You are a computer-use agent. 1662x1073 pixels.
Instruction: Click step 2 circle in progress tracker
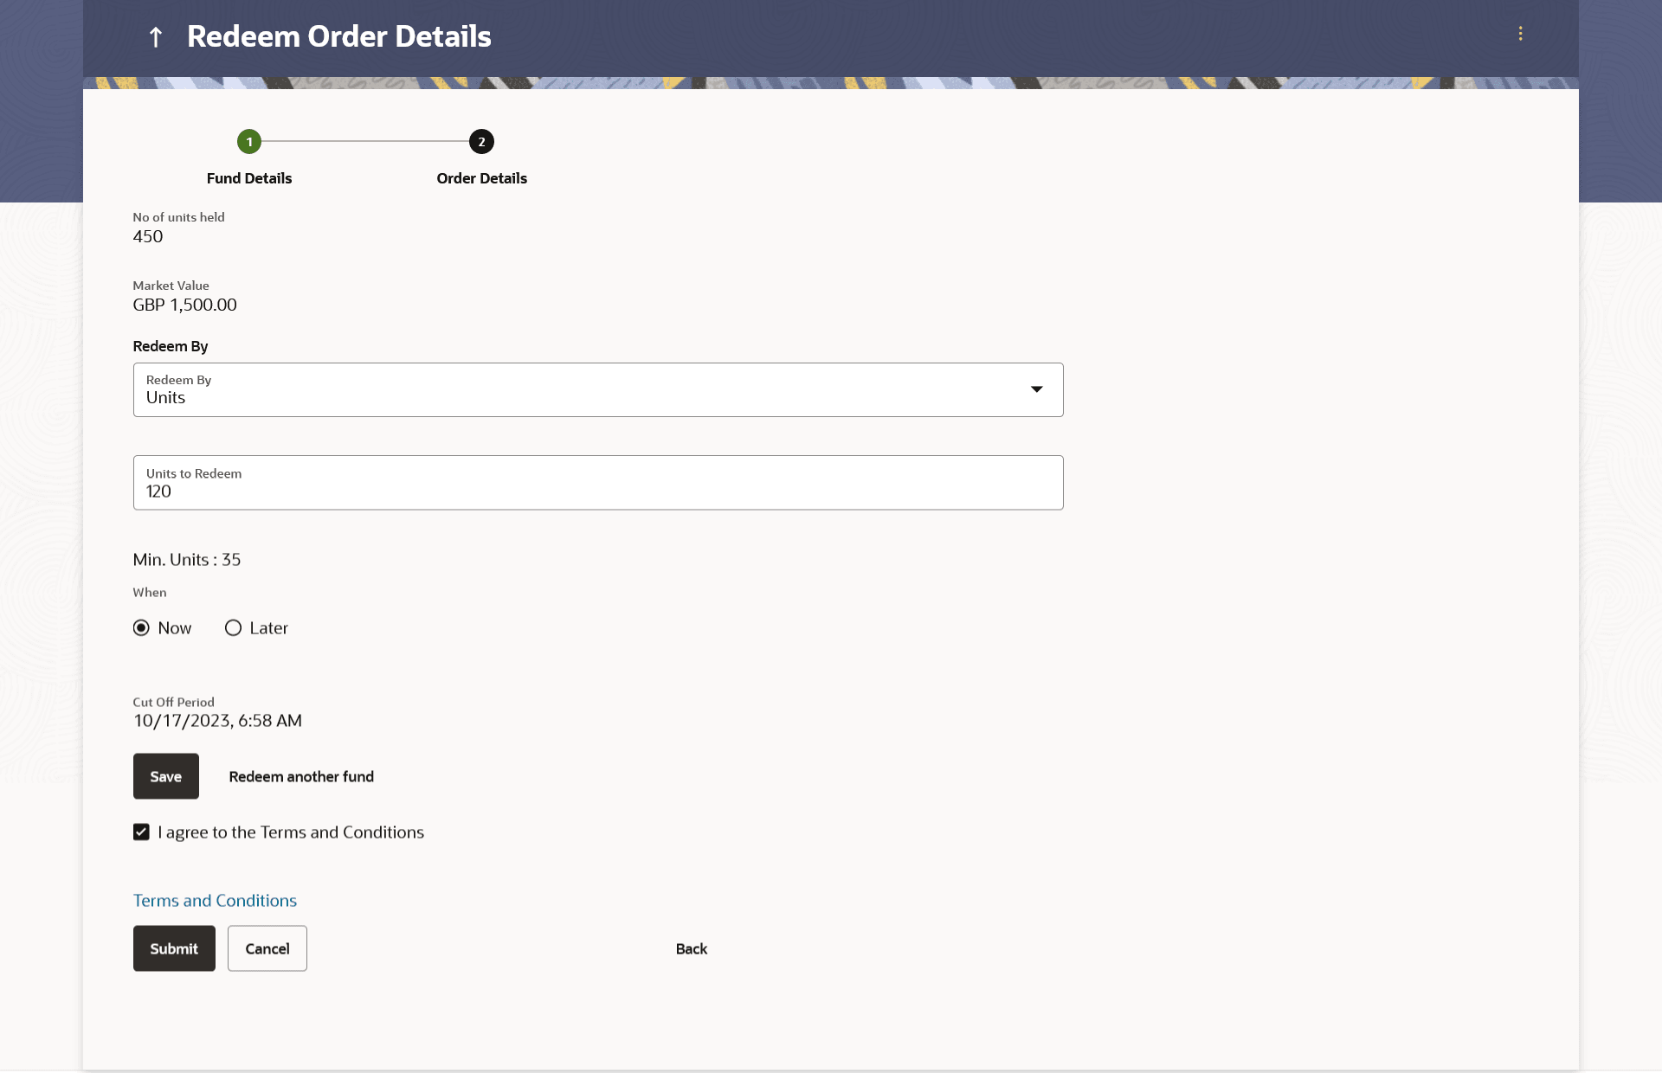click(481, 142)
